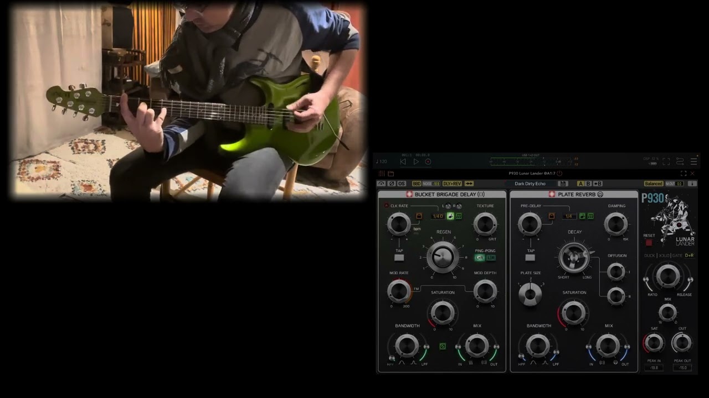Image resolution: width=709 pixels, height=398 pixels.
Task: Click the delay double-note sync icon
Action: pyautogui.click(x=459, y=216)
